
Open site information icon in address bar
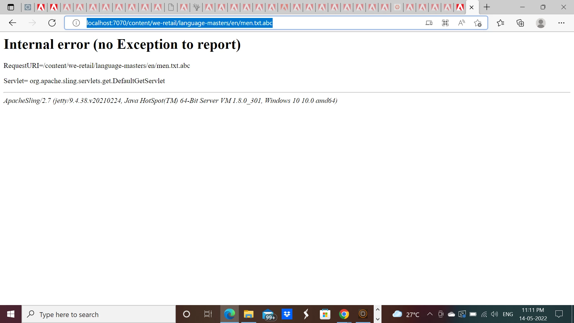pos(76,23)
